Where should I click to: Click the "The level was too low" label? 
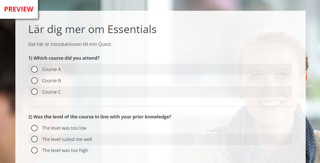coord(64,128)
